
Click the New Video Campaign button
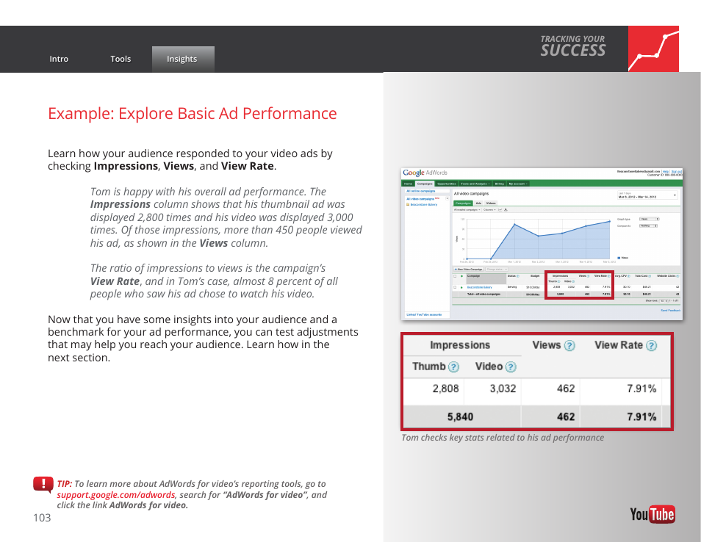pyautogui.click(x=468, y=270)
